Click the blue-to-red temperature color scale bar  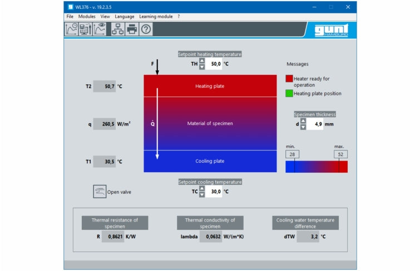pyautogui.click(x=316, y=167)
